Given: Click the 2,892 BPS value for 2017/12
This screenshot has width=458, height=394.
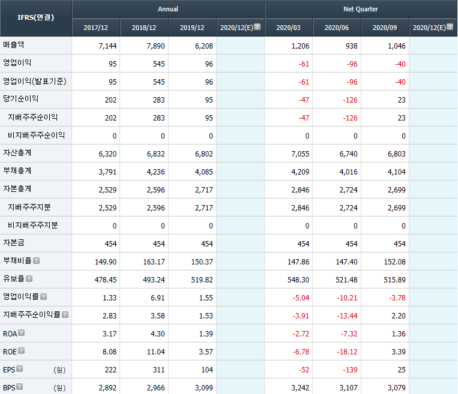Looking at the screenshot, I should (x=107, y=388).
